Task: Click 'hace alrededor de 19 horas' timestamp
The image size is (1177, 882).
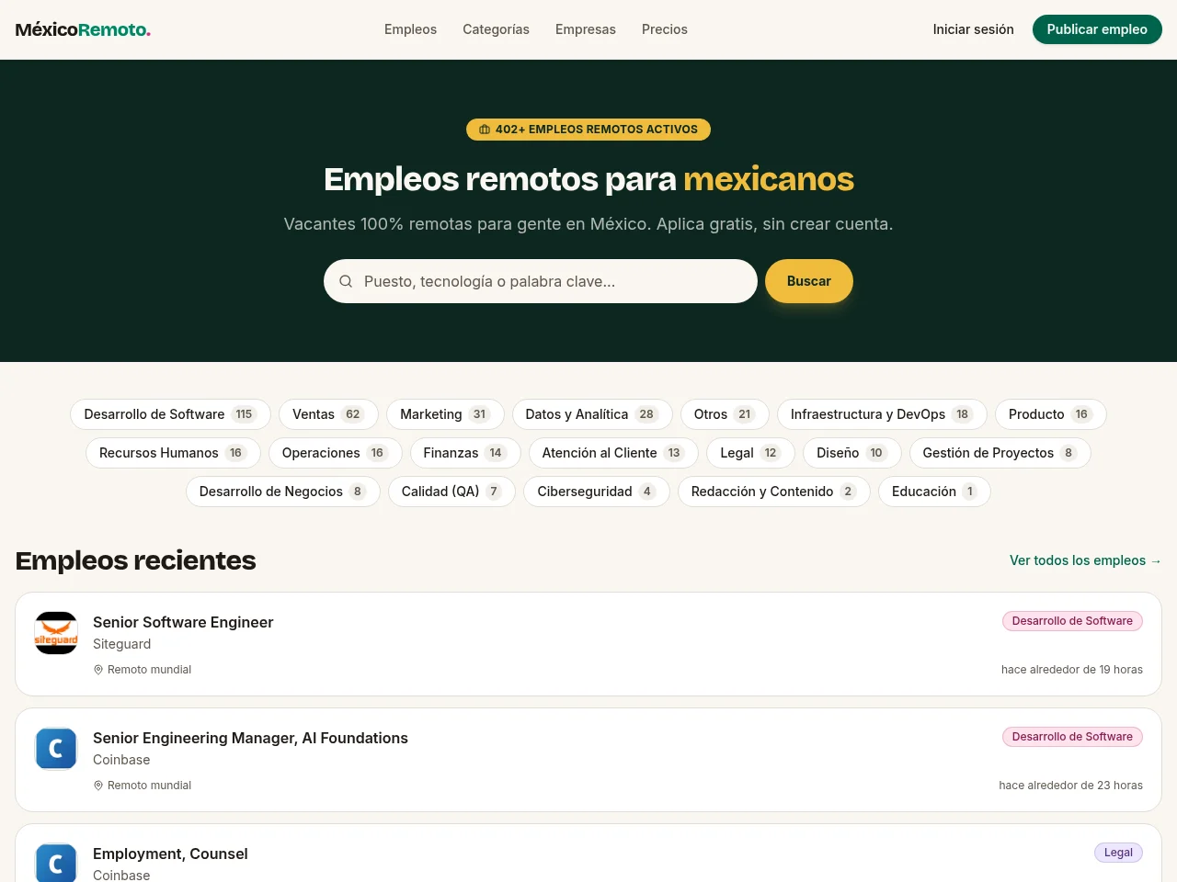Action: click(x=1072, y=670)
